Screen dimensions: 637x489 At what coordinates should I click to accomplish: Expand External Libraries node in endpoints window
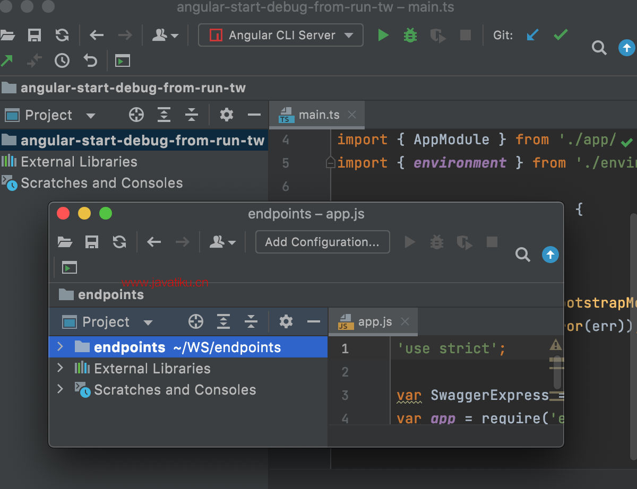tap(60, 368)
